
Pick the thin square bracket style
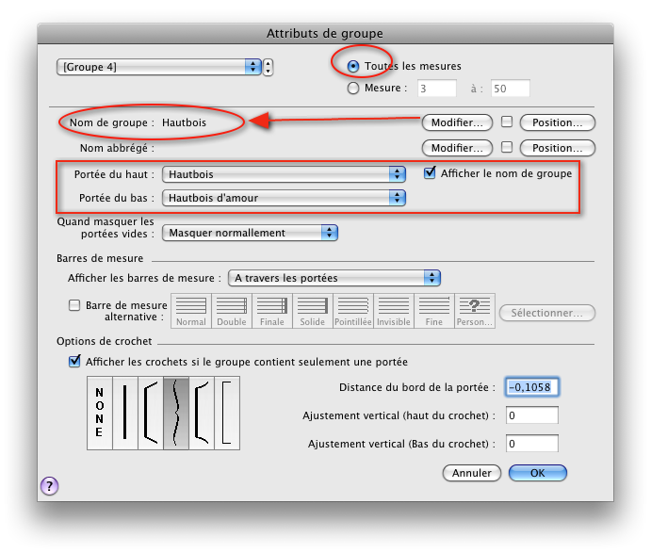[x=226, y=412]
